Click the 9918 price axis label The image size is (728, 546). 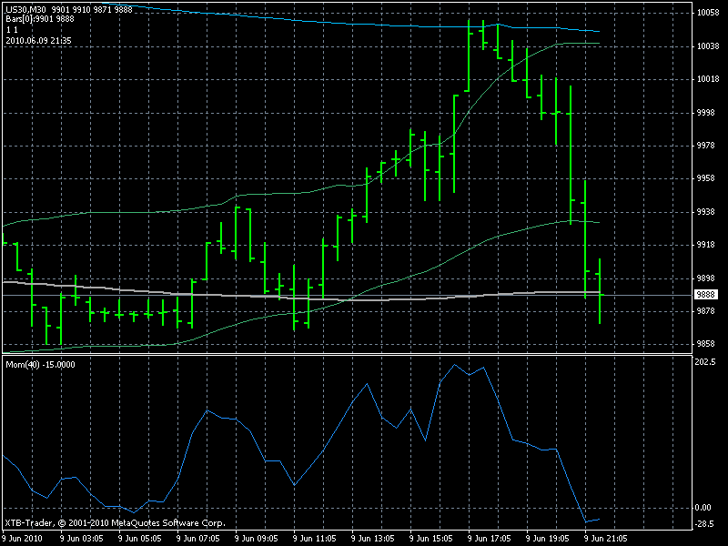pos(706,245)
